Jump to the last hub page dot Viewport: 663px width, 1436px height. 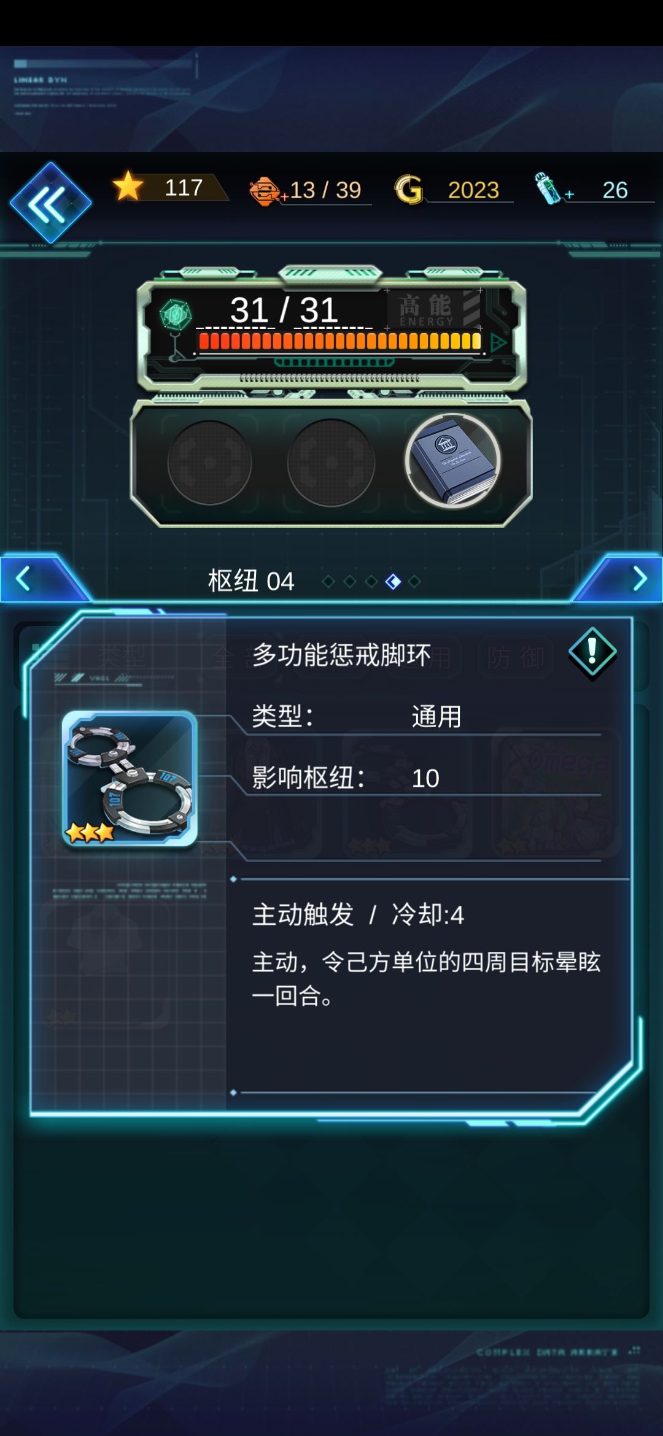click(414, 581)
